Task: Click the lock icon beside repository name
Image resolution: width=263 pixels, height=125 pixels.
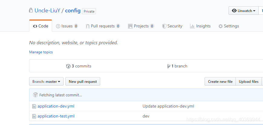Action: tap(31, 11)
